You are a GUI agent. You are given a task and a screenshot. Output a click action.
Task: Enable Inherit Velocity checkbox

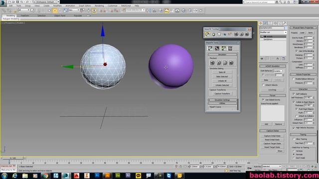263,85
